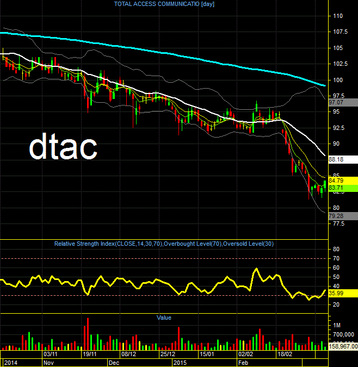Click the Dec month label on time axis
The width and height of the screenshot is (358, 367).
click(114, 363)
